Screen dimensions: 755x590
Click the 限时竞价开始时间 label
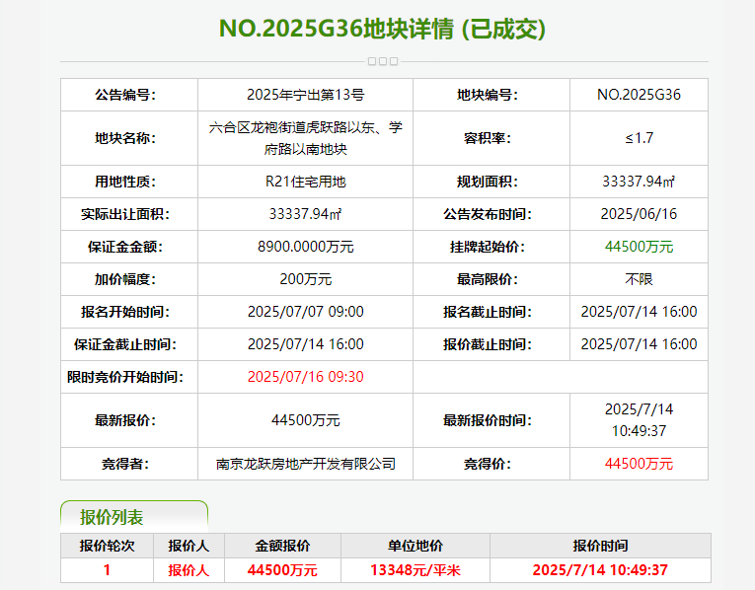click(125, 377)
